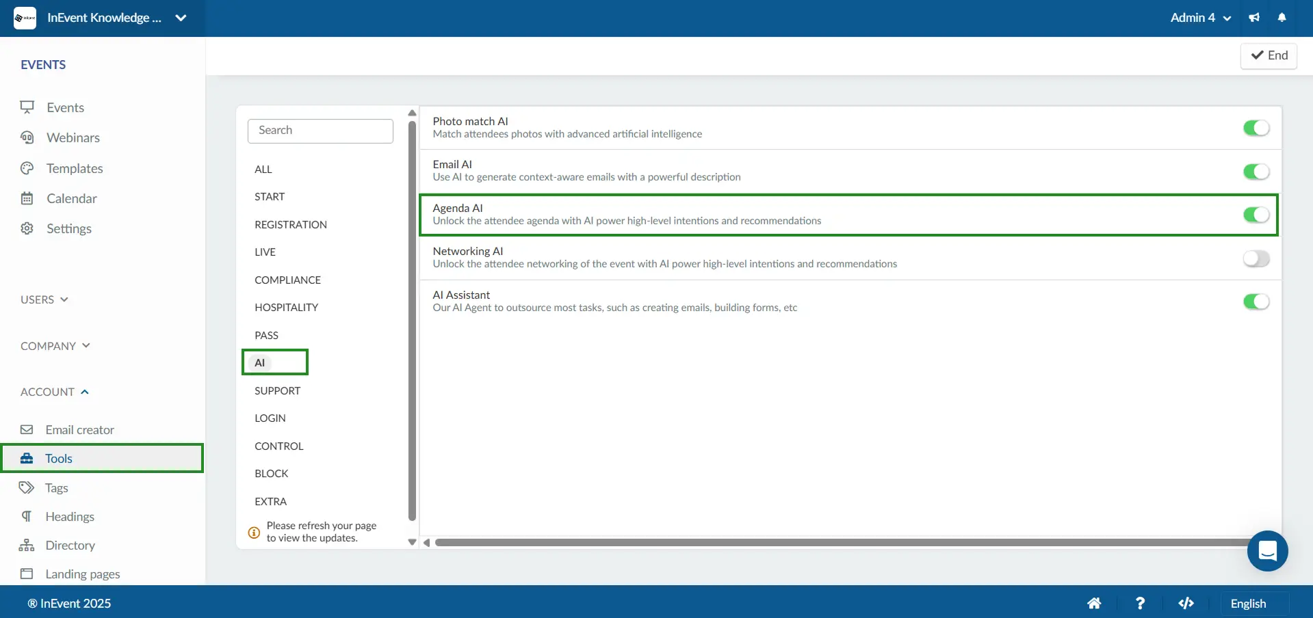
Task: Collapse the ACCOUNT sidebar section
Action: tap(55, 392)
